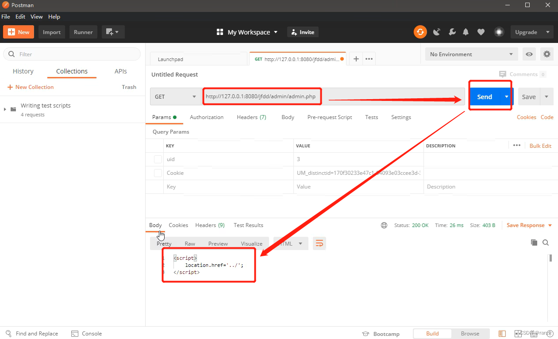
Task: Open the new window plus icon button
Action: pos(113,32)
